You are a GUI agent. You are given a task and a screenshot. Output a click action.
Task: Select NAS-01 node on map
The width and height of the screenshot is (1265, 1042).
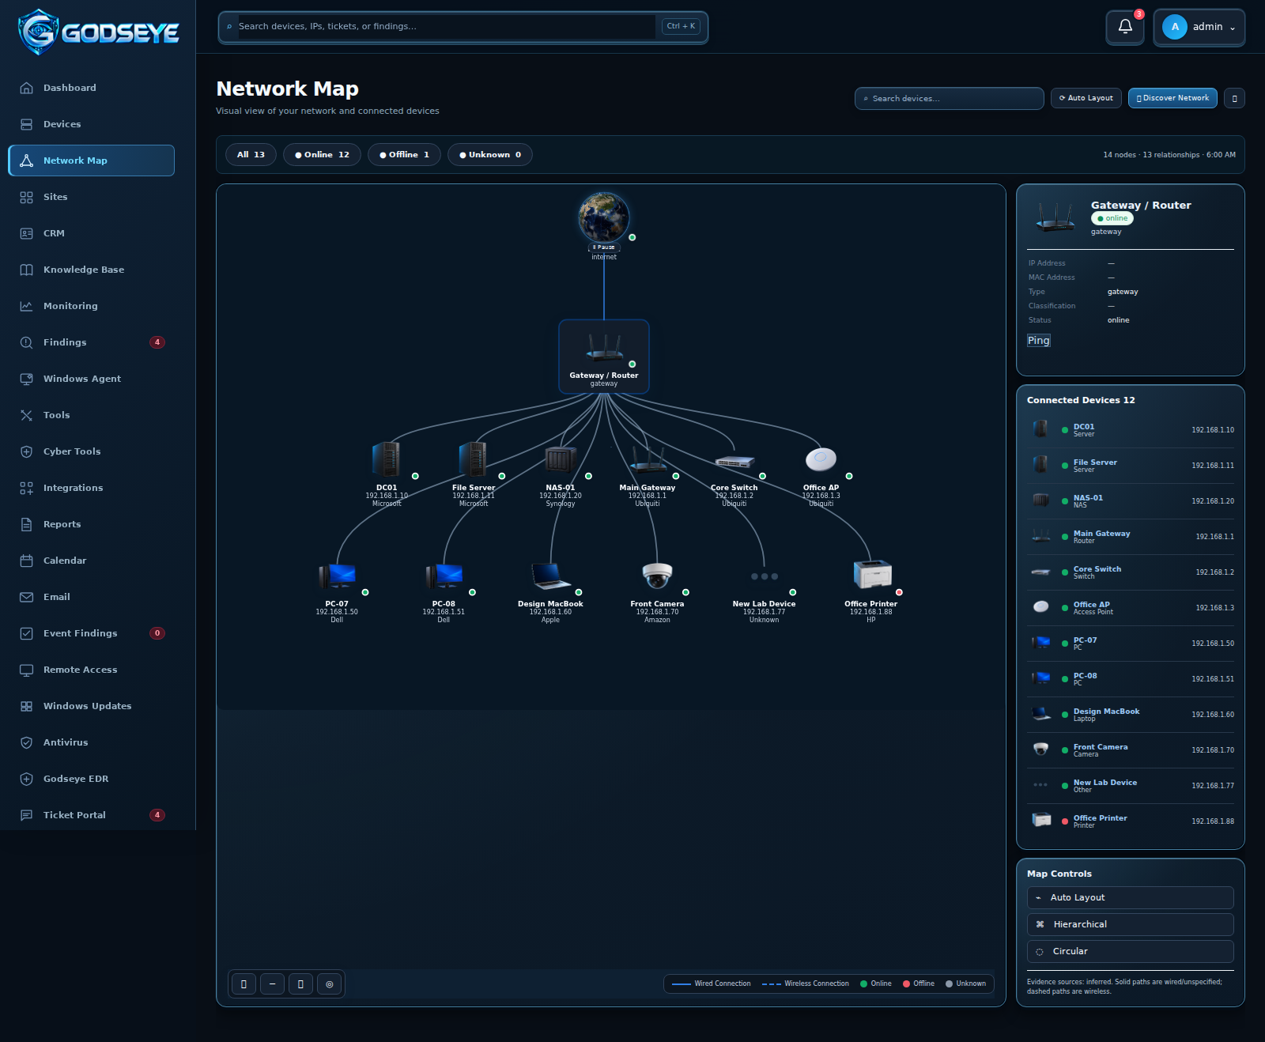561,474
